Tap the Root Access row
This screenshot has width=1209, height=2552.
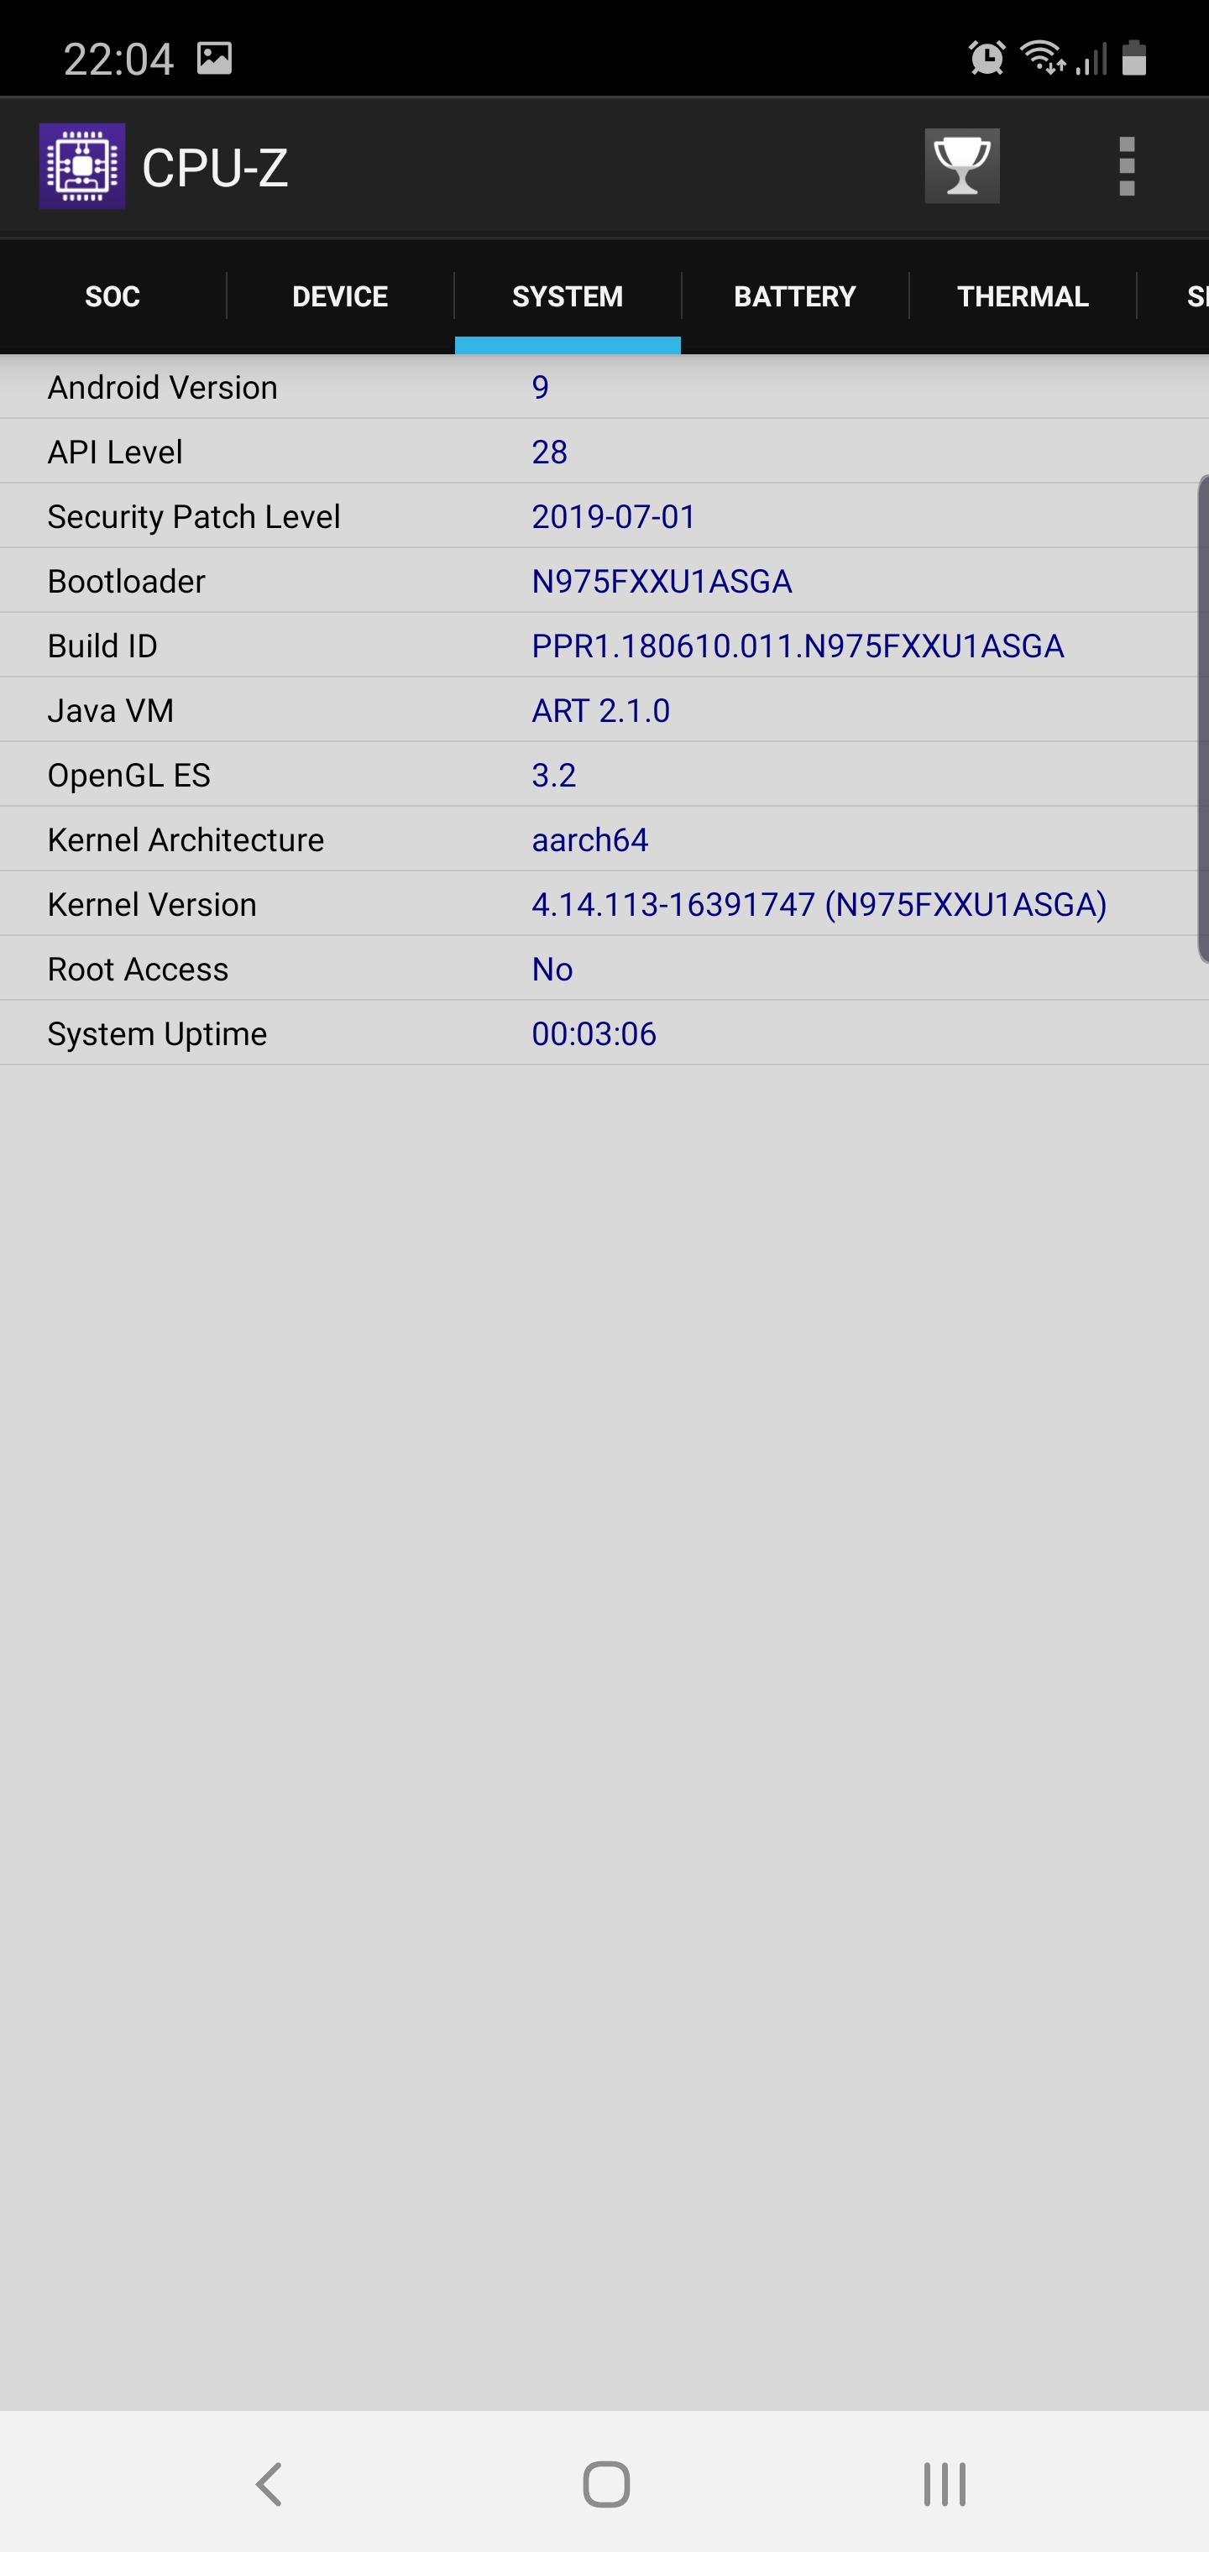pos(604,968)
